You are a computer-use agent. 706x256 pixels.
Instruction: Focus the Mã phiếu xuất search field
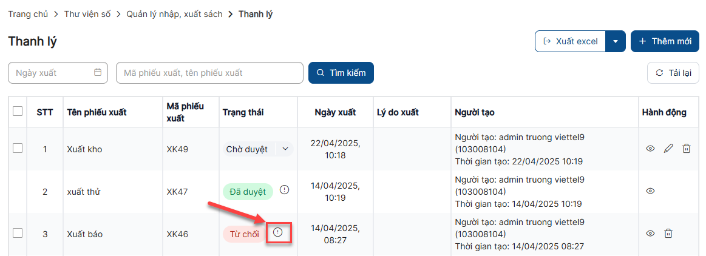[209, 73]
